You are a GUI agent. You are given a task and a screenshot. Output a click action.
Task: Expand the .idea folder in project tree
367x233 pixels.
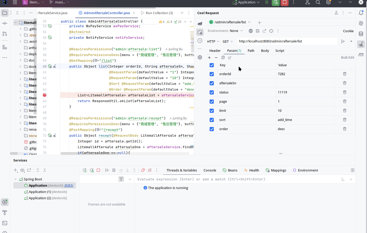pos(20,35)
